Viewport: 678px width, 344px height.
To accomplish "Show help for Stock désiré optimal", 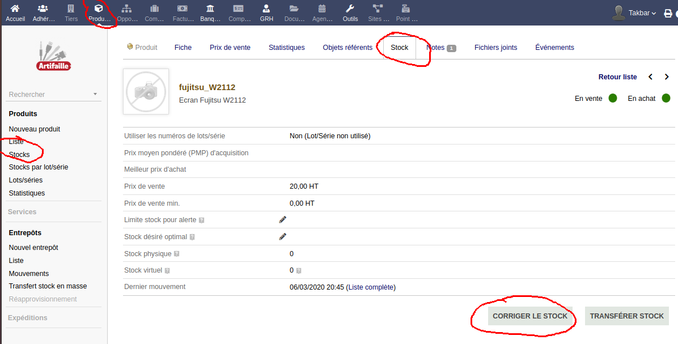I will click(192, 237).
